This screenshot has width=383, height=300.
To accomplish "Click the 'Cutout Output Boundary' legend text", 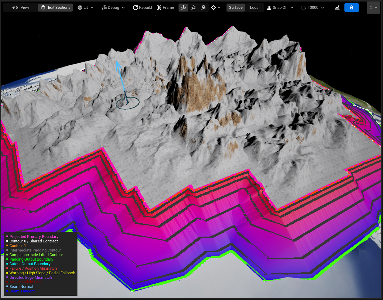I will (x=30, y=264).
